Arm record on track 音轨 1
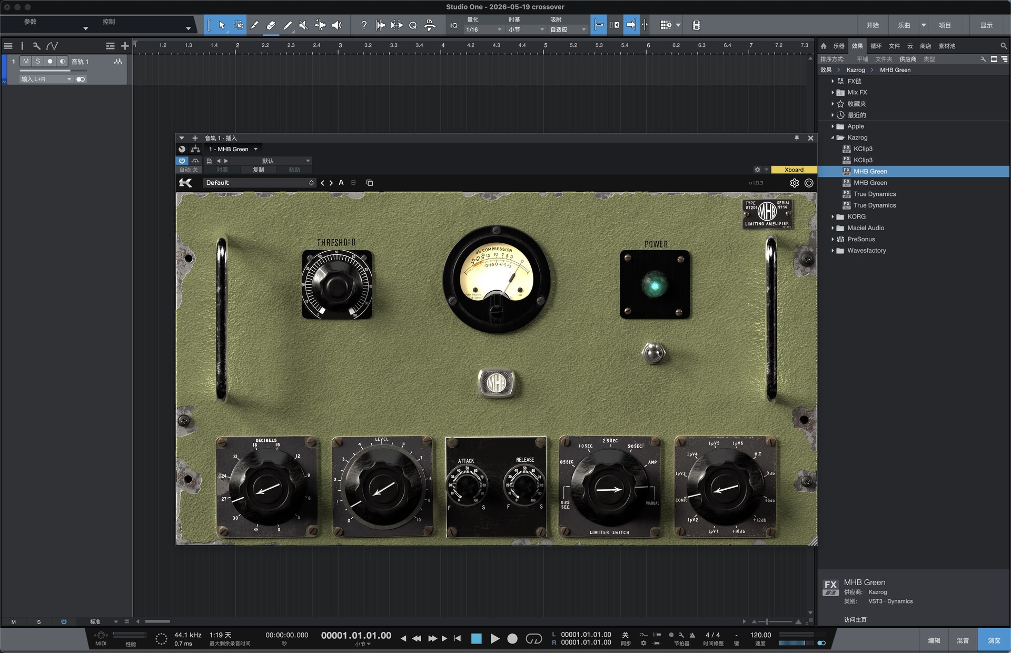 50,62
